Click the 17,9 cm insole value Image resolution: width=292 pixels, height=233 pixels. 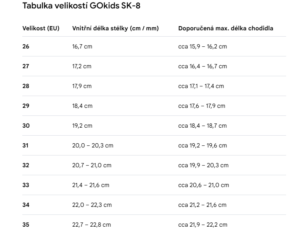82,86
